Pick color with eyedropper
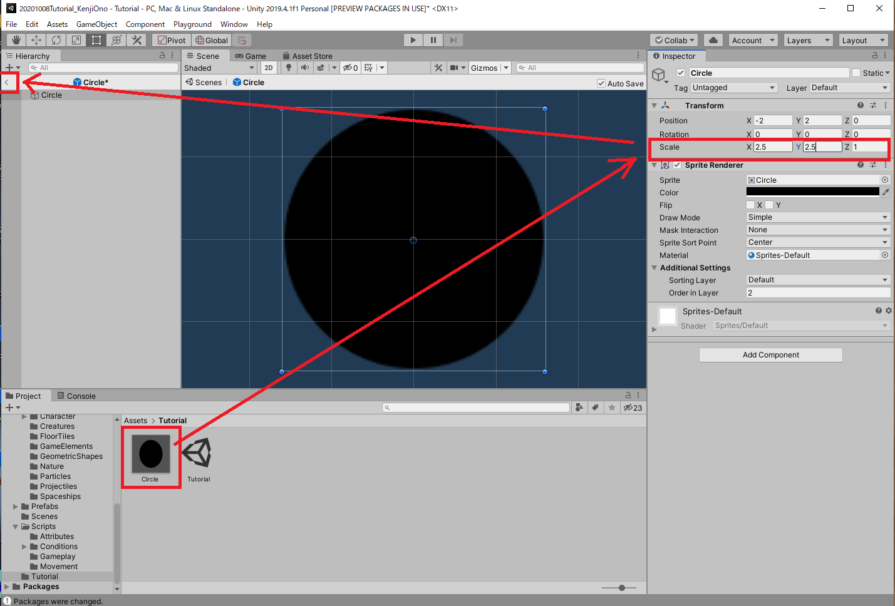 pyautogui.click(x=886, y=192)
